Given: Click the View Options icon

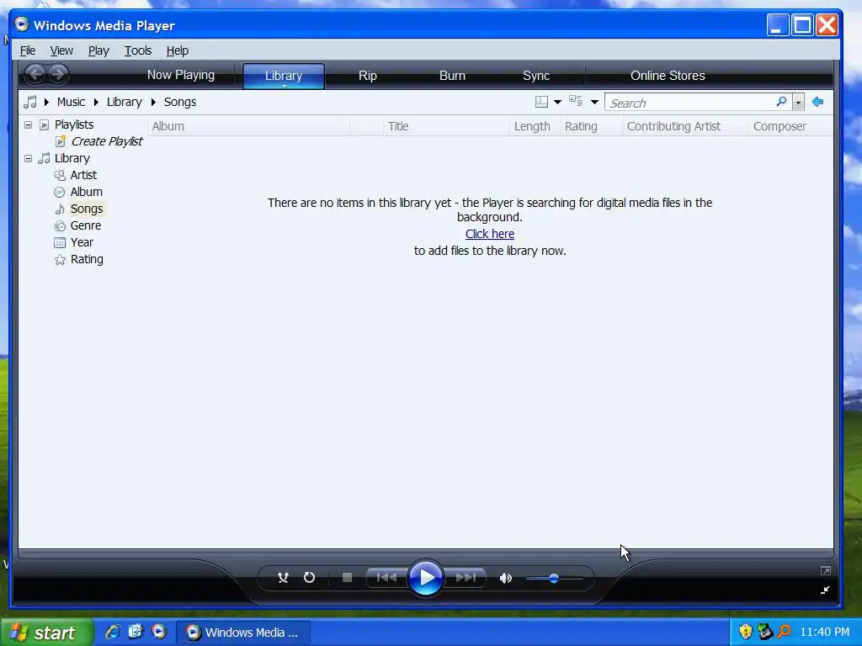Looking at the screenshot, I should [x=576, y=101].
